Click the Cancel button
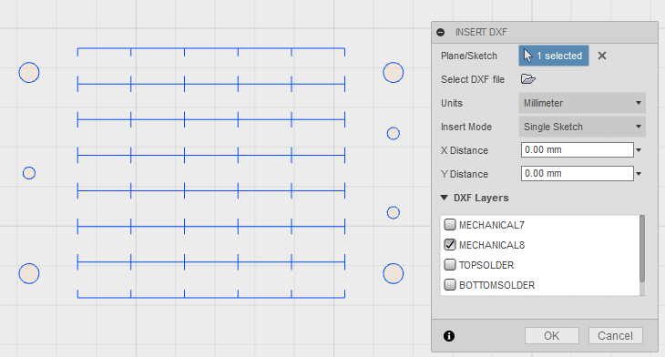 coord(616,336)
